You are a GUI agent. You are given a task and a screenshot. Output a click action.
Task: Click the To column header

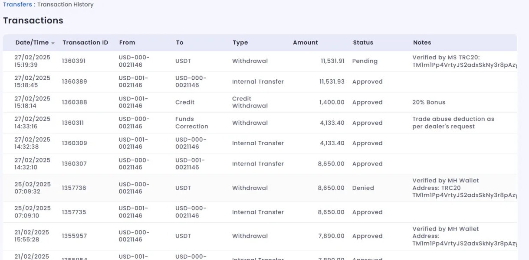(180, 42)
